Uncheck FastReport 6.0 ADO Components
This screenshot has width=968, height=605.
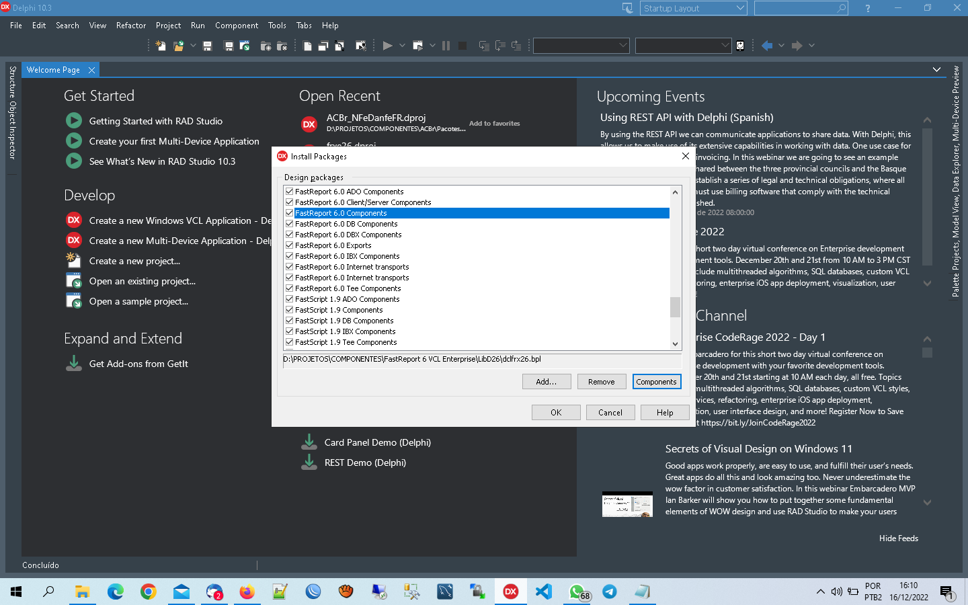pos(290,192)
